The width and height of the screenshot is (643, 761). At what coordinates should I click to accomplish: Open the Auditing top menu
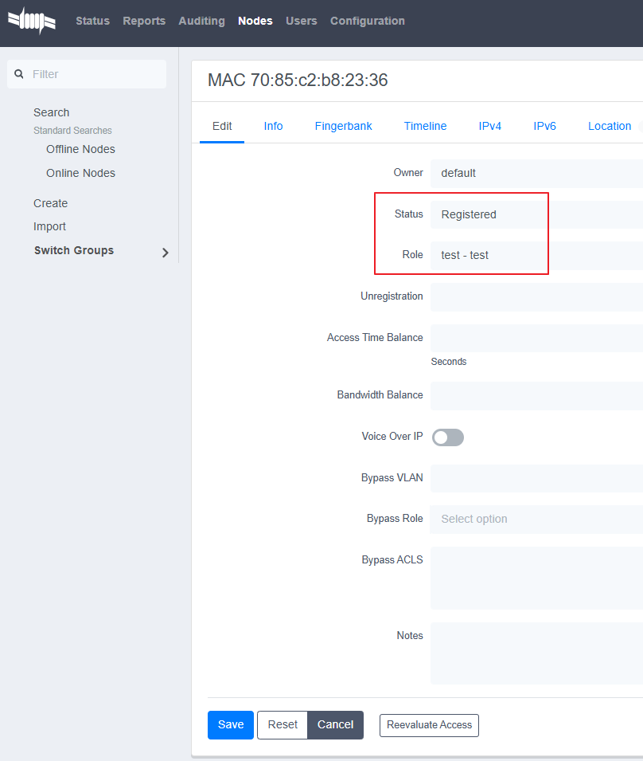click(x=201, y=21)
